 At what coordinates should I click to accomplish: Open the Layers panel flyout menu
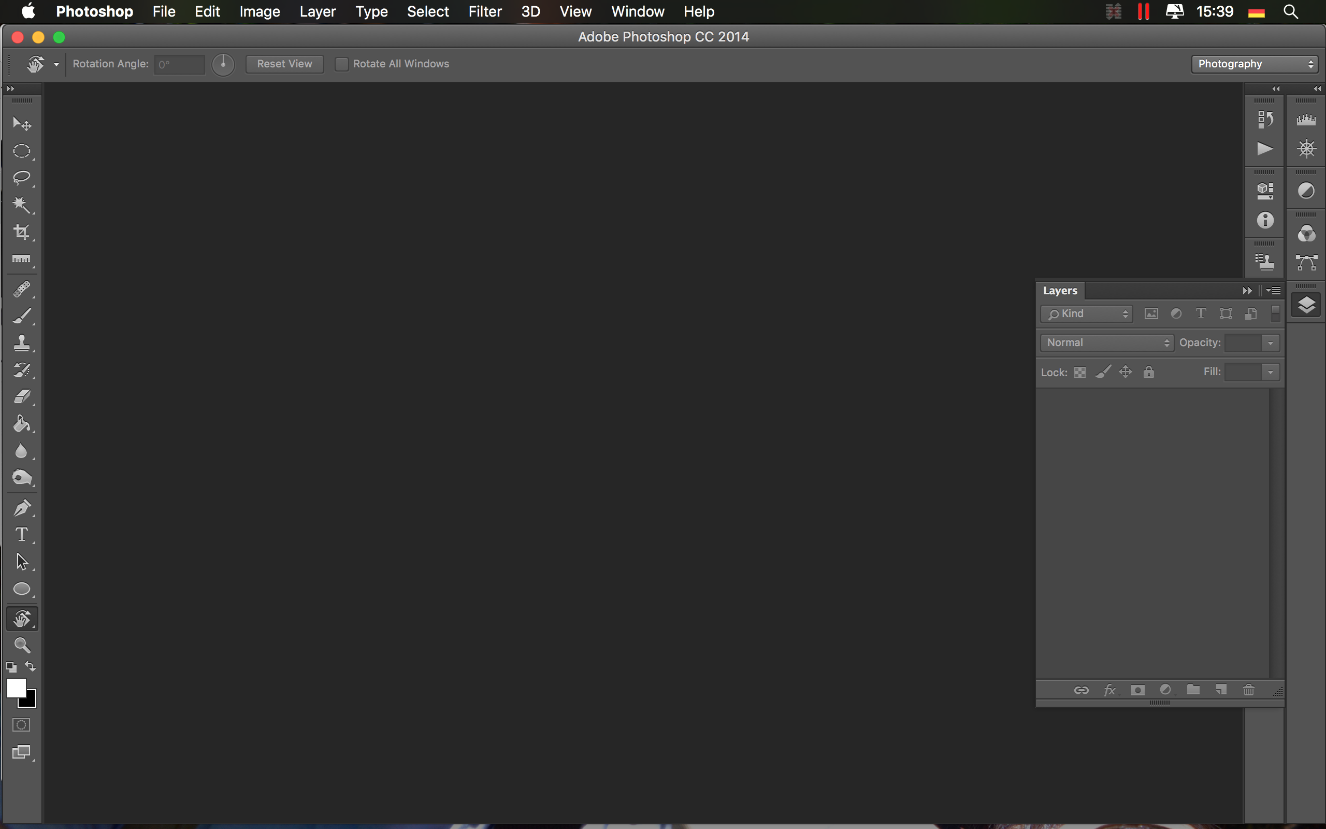(x=1274, y=291)
